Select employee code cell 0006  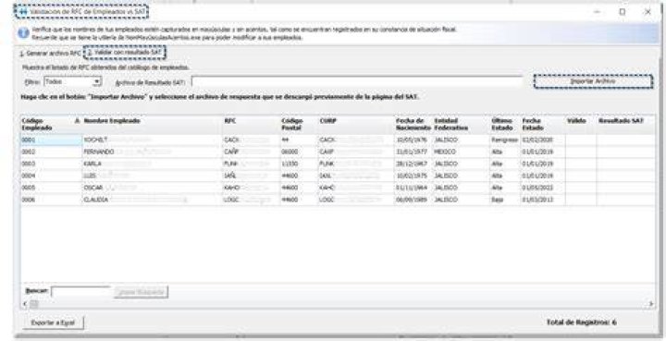pos(51,200)
